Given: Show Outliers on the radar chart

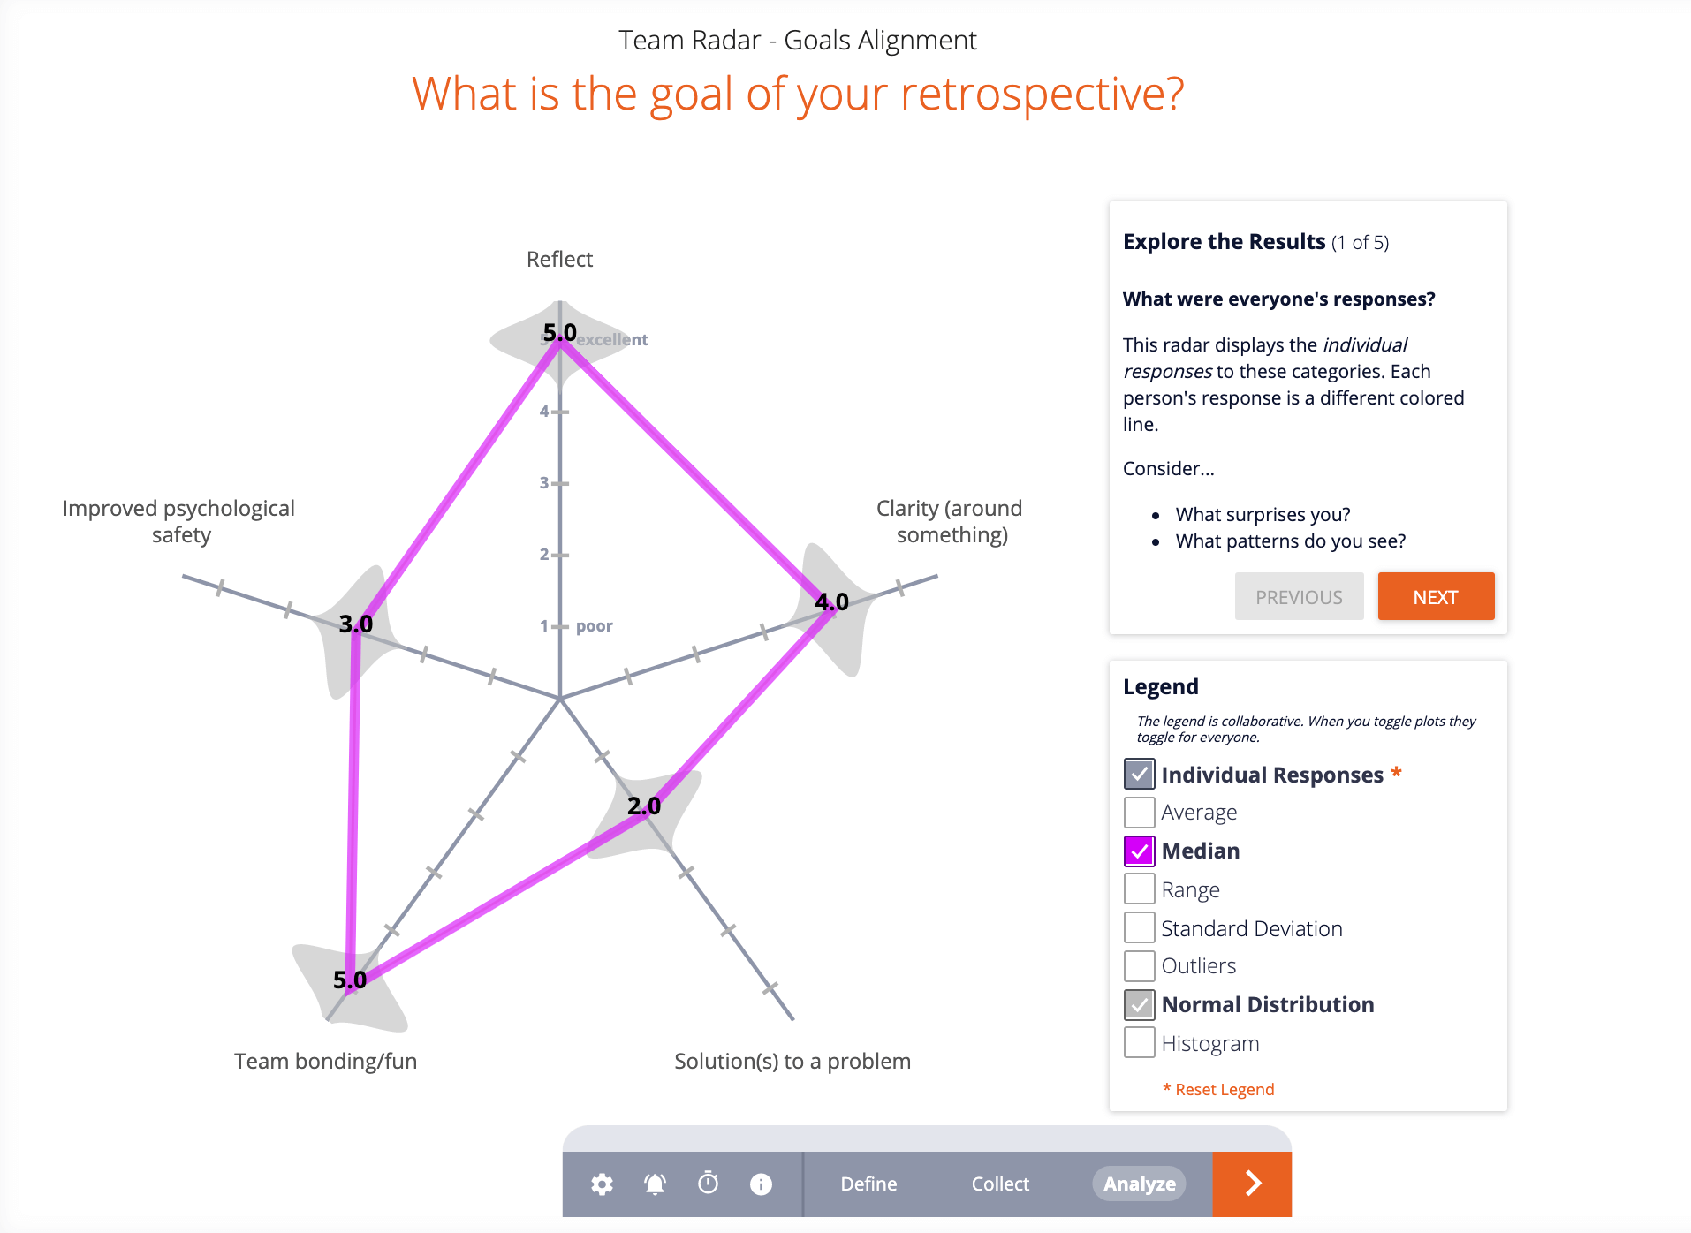Looking at the screenshot, I should pos(1139,965).
